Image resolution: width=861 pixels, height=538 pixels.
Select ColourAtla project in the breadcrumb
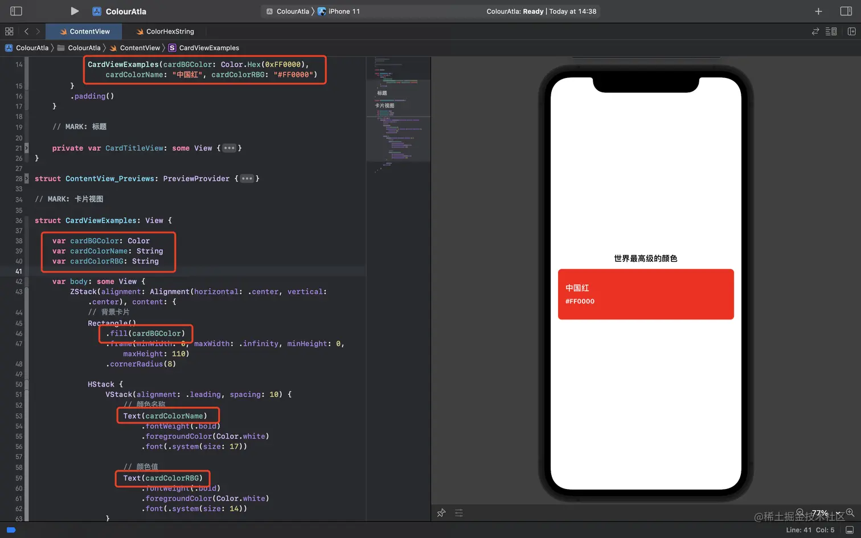coord(27,48)
